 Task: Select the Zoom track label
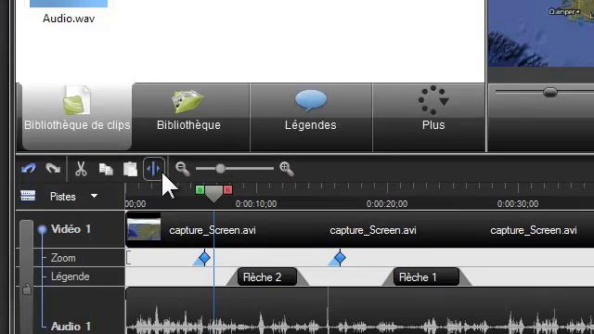(x=63, y=258)
